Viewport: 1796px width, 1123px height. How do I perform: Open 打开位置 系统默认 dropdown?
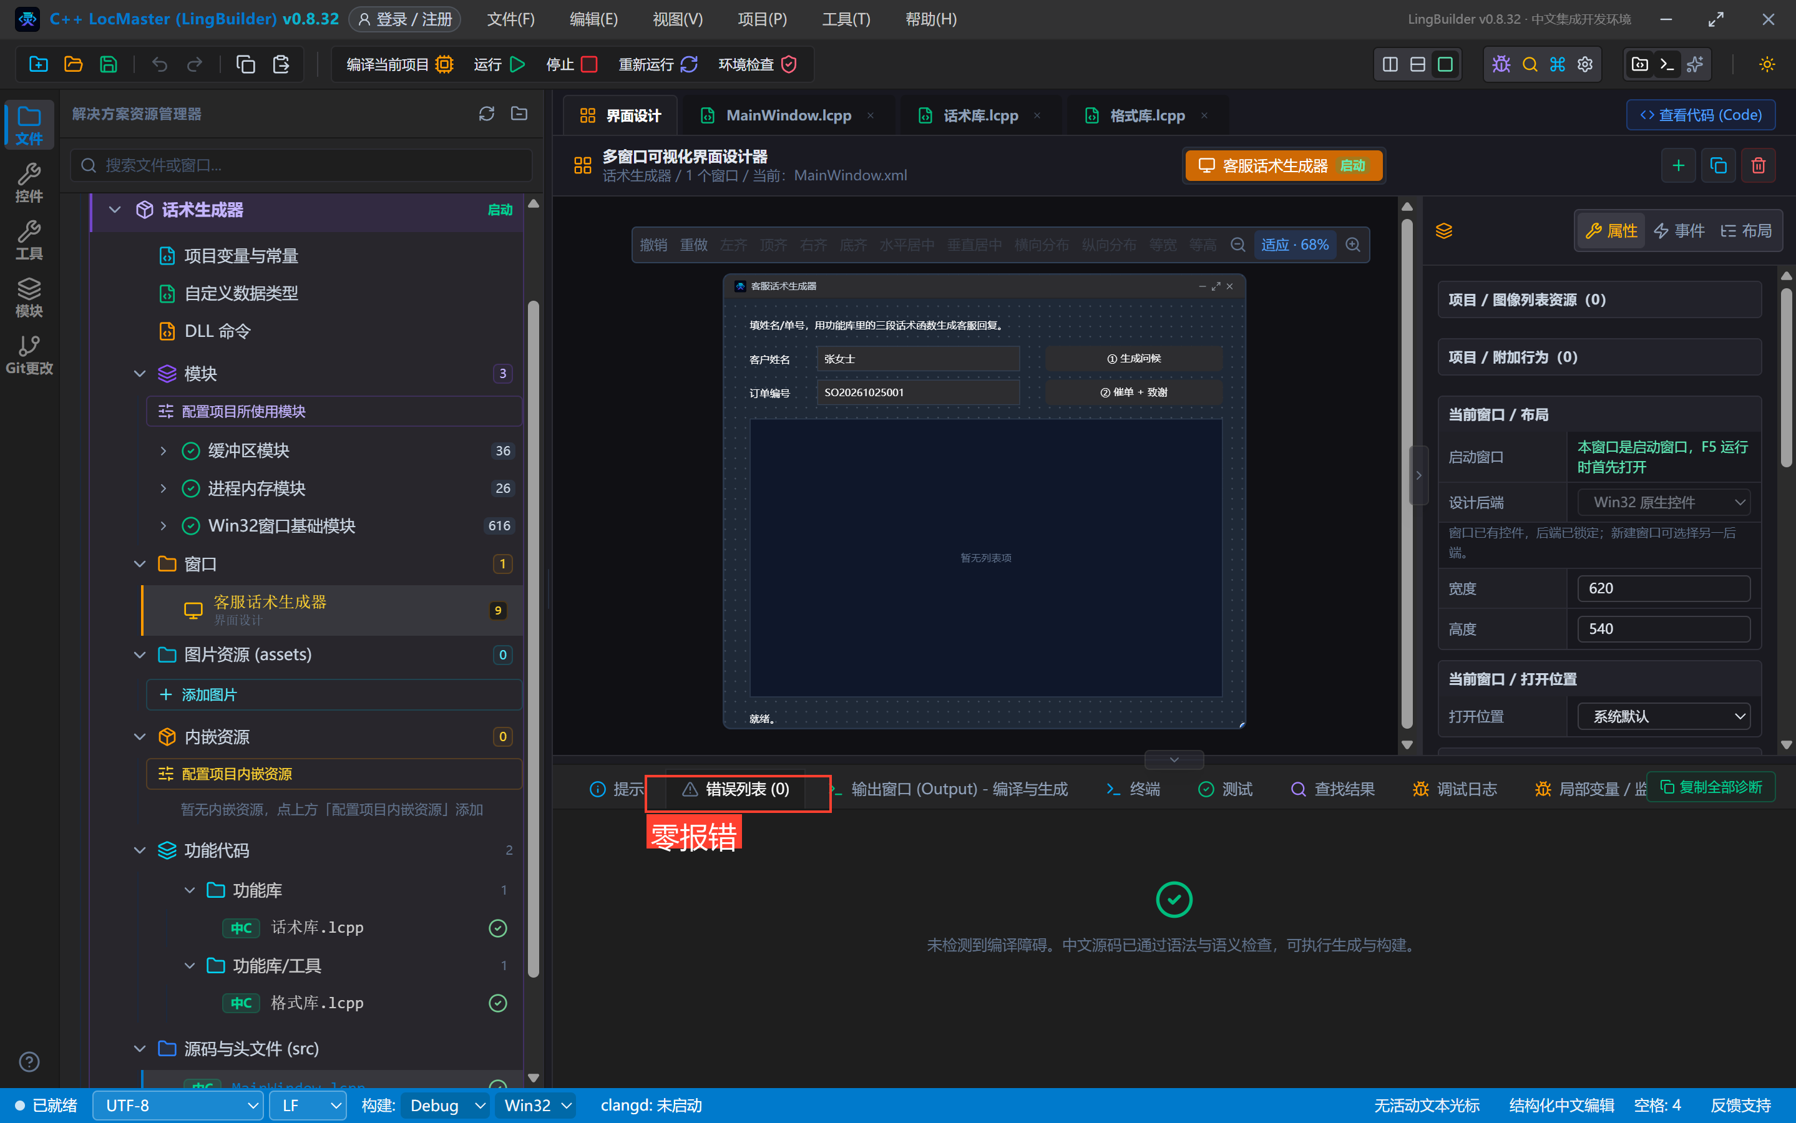coord(1664,717)
